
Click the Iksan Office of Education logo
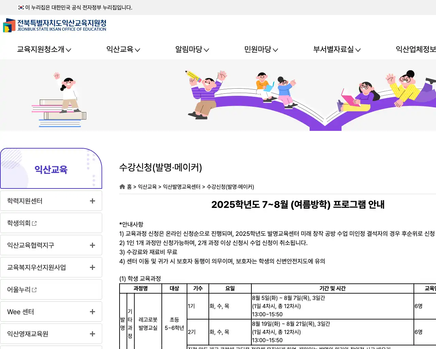54,26
